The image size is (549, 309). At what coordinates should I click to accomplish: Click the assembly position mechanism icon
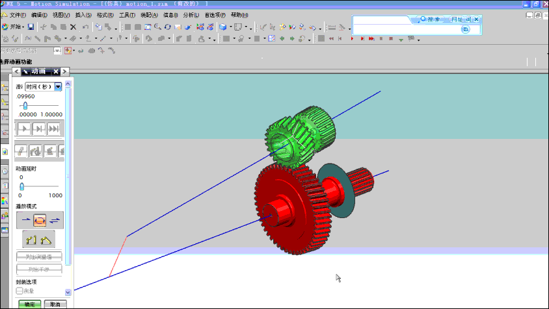(x=46, y=240)
